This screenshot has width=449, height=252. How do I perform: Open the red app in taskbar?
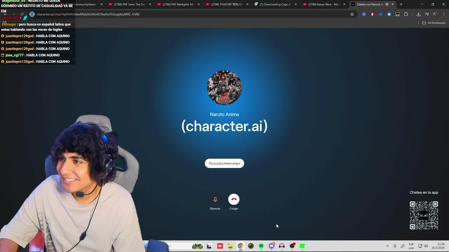point(220,246)
